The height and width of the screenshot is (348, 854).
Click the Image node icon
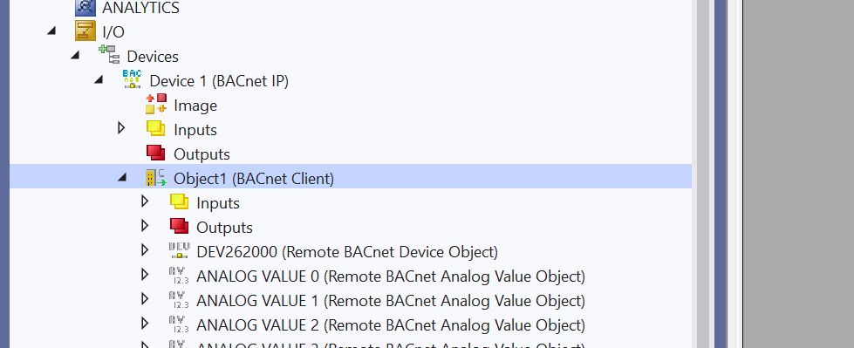tap(156, 104)
